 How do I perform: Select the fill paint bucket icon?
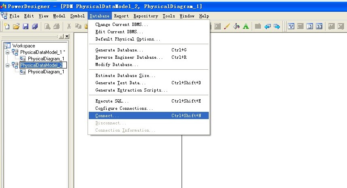click(x=236, y=27)
